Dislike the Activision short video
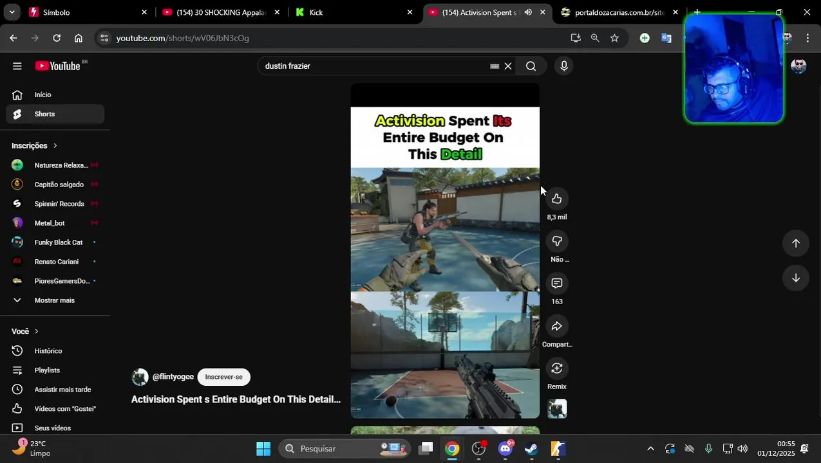The image size is (821, 463). click(x=557, y=241)
